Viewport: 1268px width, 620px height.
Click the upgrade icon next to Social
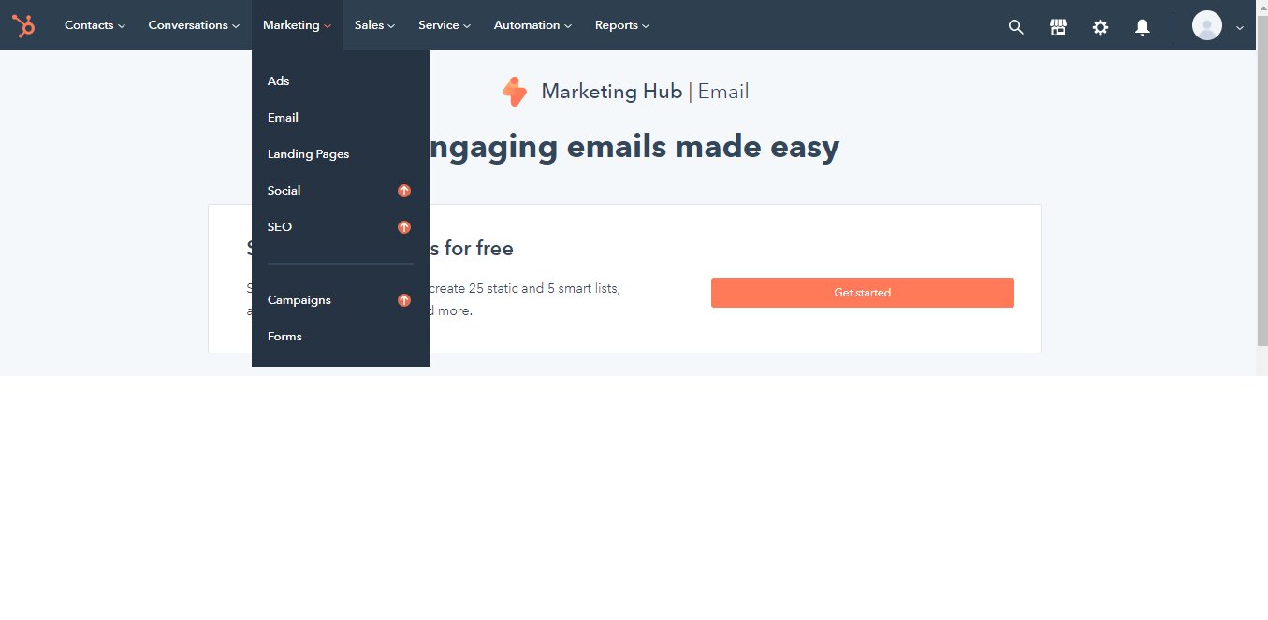[x=404, y=190]
